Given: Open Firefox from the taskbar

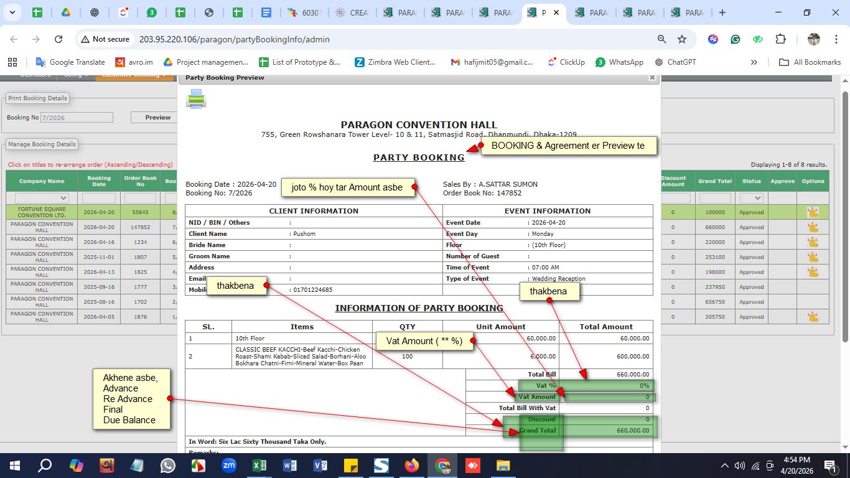Looking at the screenshot, I should click(412, 466).
